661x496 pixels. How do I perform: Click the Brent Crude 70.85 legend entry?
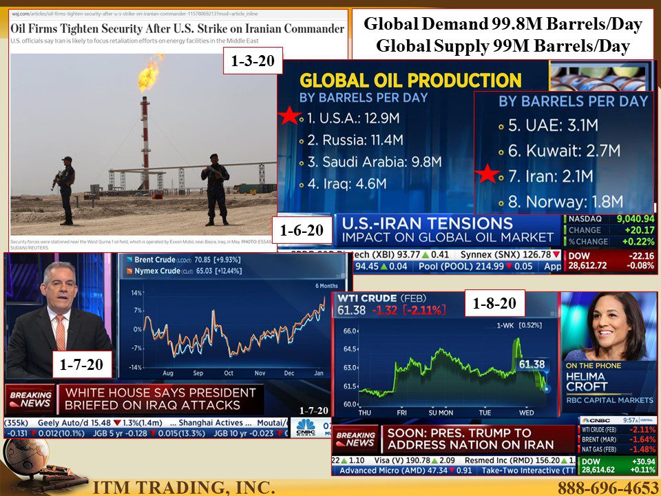183,260
